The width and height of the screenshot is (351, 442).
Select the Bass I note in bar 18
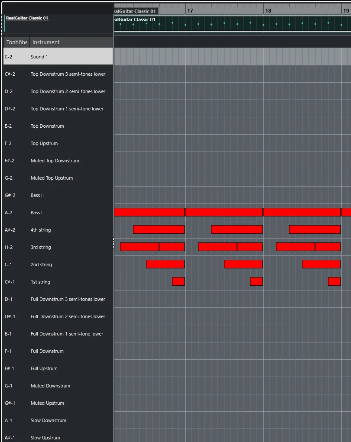tap(302, 212)
